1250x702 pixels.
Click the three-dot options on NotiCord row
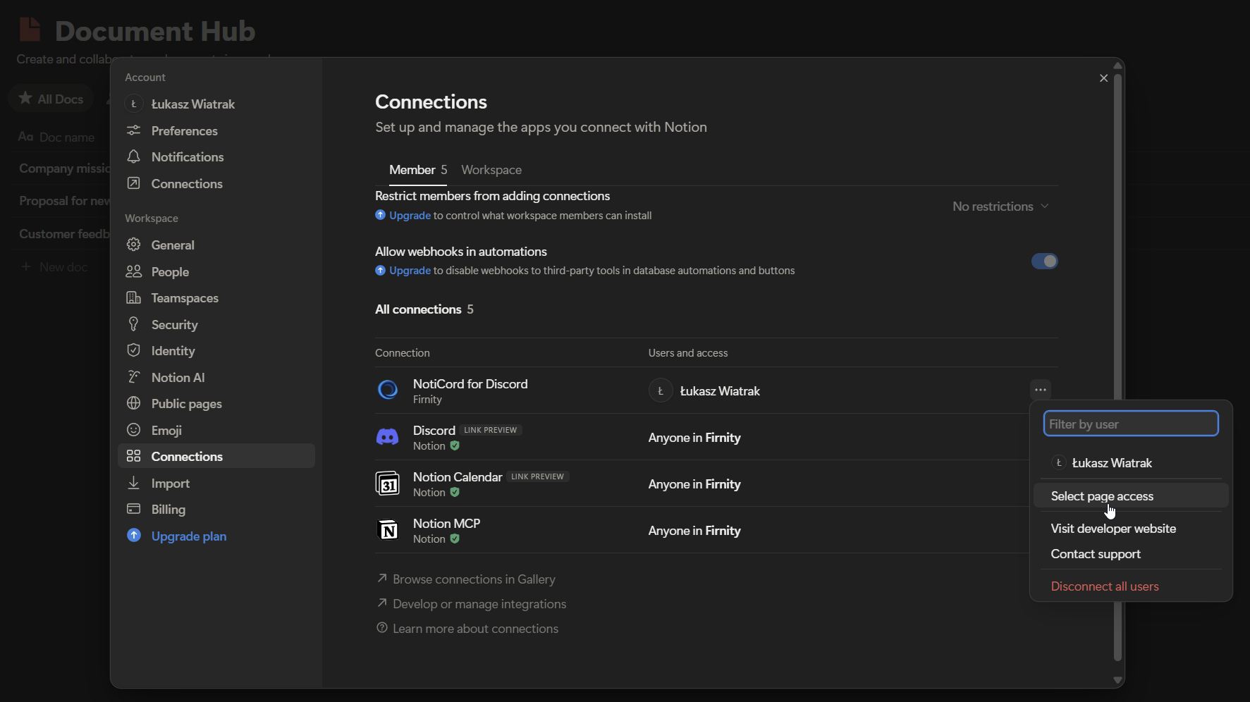1041,390
